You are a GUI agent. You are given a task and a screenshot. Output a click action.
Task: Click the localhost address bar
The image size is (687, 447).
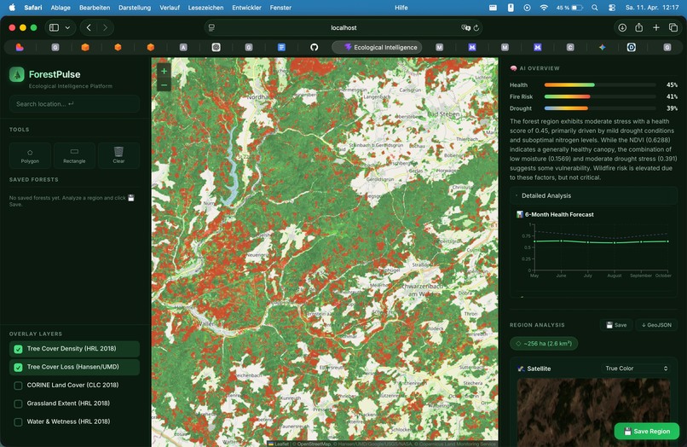[343, 27]
